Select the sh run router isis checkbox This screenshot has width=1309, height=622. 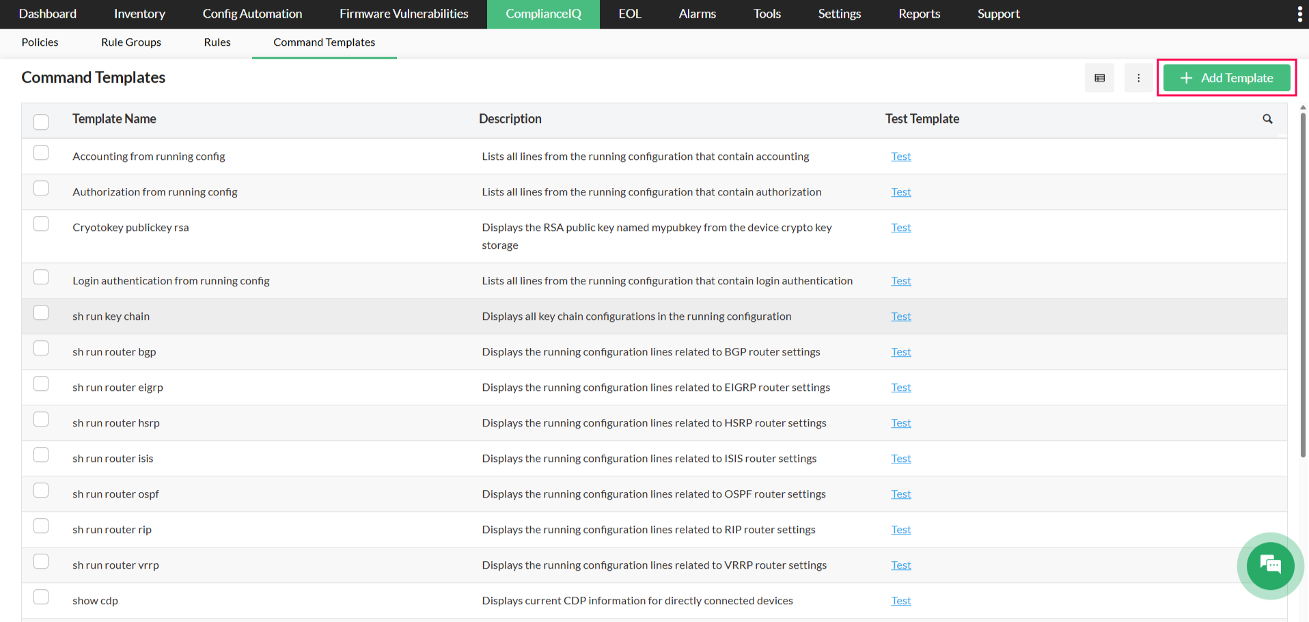coord(41,455)
